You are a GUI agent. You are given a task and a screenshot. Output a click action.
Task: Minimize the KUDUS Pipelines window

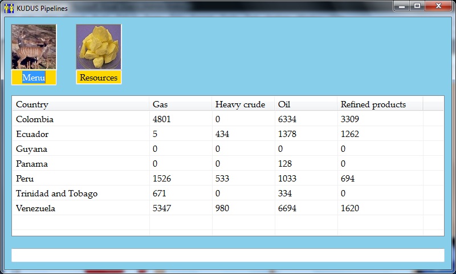point(402,6)
